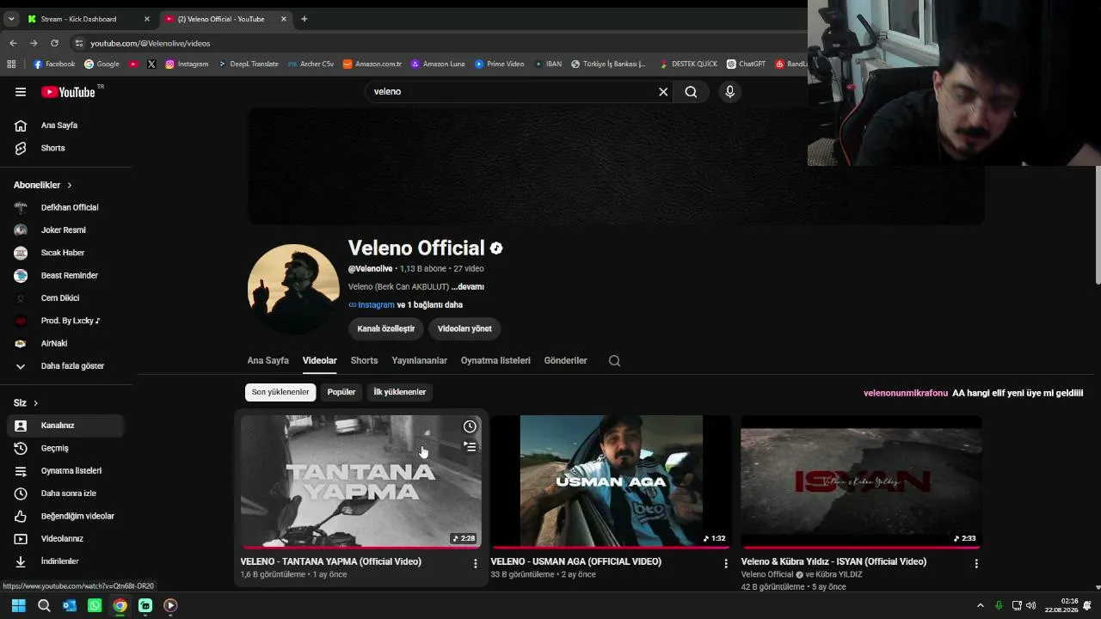Start voice search with microphone icon
Viewport: 1101px width, 619px height.
point(730,92)
